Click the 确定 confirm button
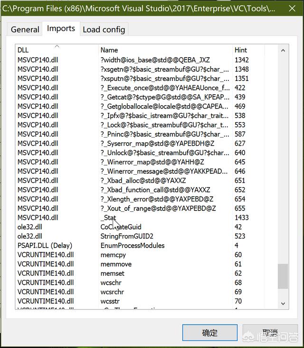The image size is (304, 348). pos(209,332)
